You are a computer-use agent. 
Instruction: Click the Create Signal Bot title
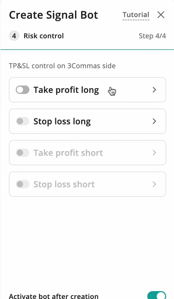point(53,15)
